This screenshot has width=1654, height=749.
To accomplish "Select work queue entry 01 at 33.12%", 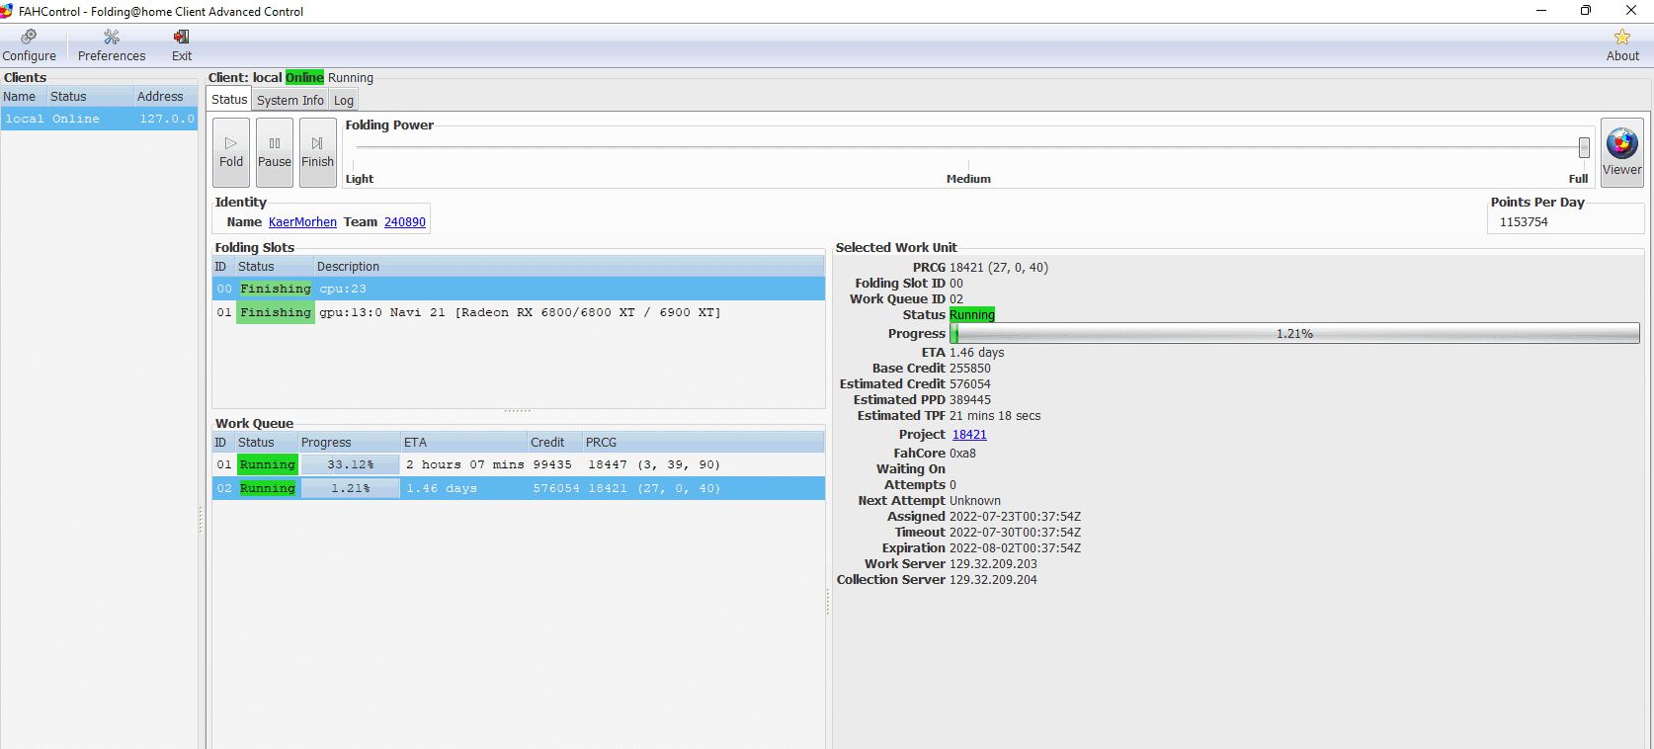I will (x=519, y=464).
